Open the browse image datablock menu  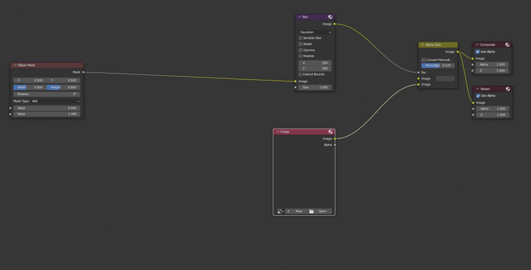[x=281, y=211]
